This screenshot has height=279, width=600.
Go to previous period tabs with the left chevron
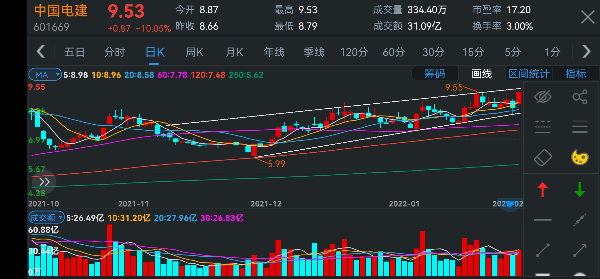(x=41, y=52)
